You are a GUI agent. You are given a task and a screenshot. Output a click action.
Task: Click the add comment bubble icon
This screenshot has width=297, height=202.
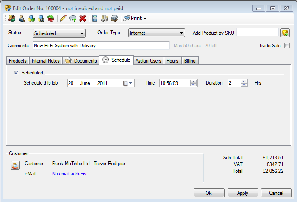coord(73,18)
